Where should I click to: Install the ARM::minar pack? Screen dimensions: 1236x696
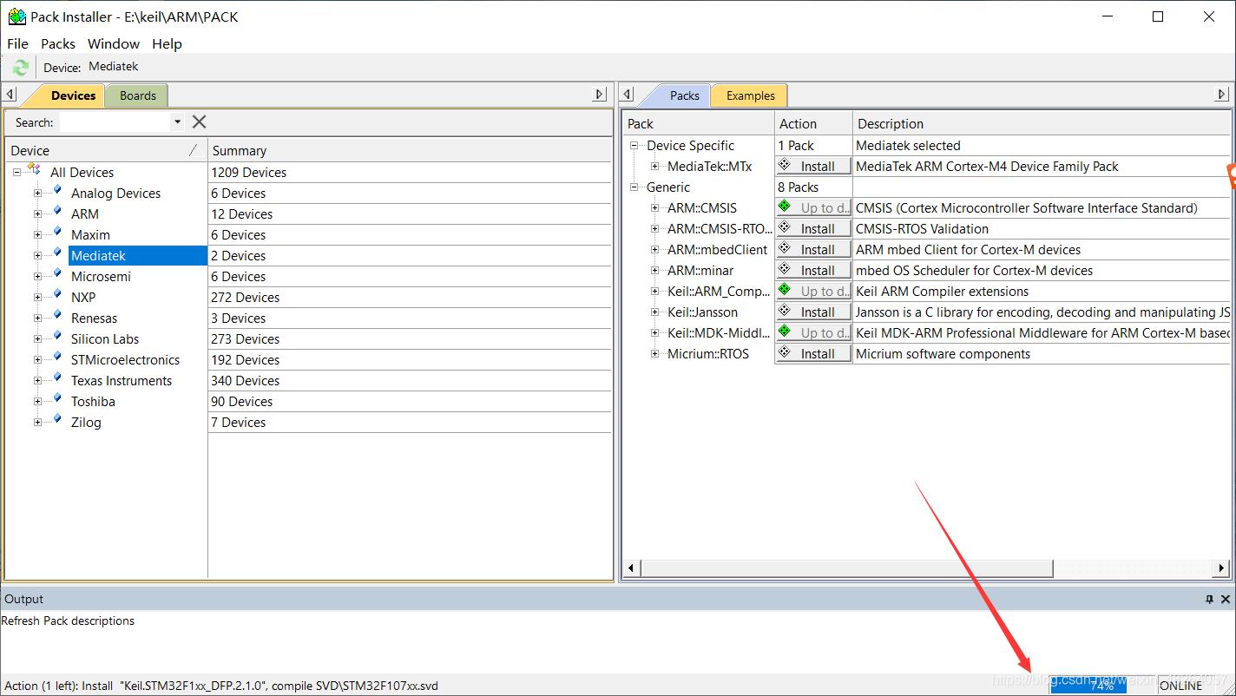[813, 271]
